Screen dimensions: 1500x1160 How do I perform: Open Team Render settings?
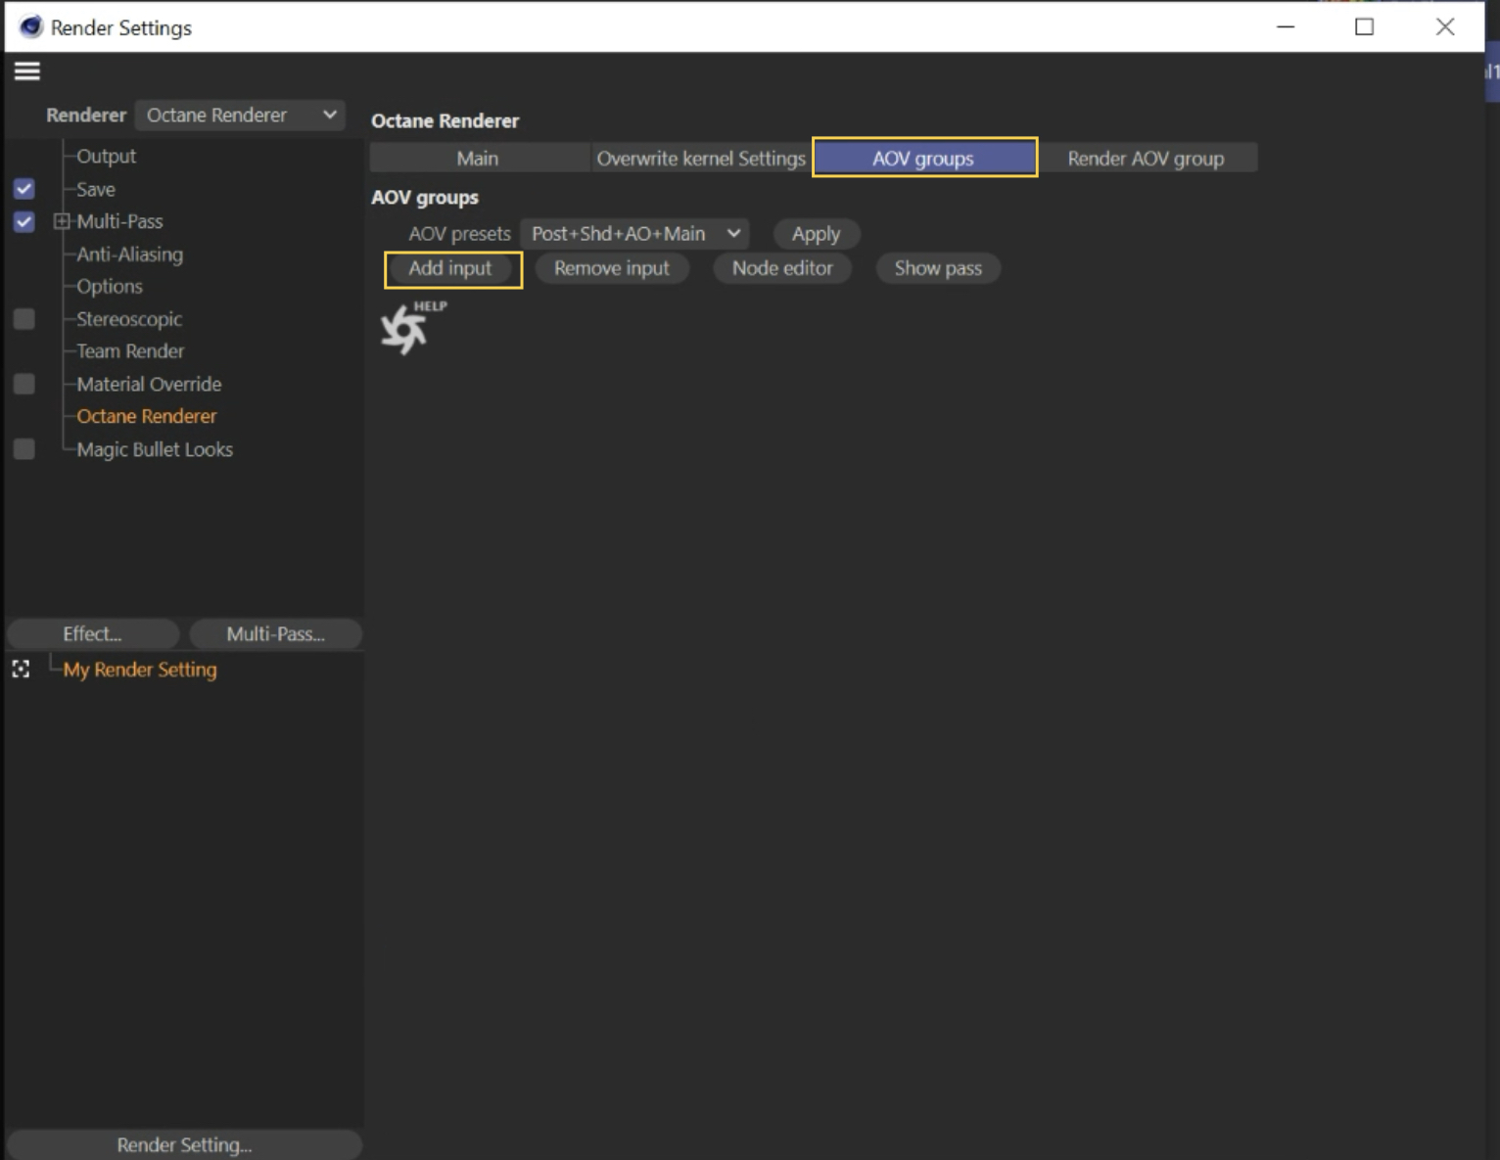tap(130, 351)
